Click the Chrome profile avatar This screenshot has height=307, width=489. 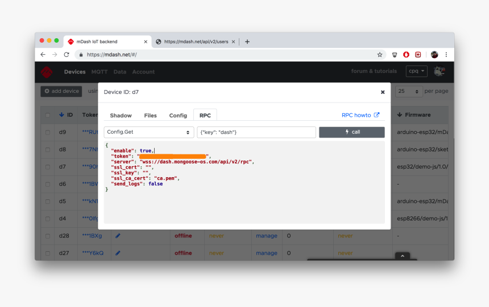tap(434, 55)
